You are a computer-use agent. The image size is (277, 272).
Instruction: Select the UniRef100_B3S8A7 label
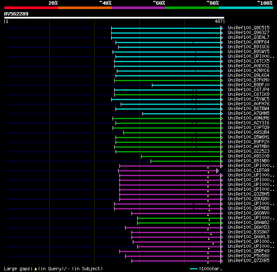point(248,232)
